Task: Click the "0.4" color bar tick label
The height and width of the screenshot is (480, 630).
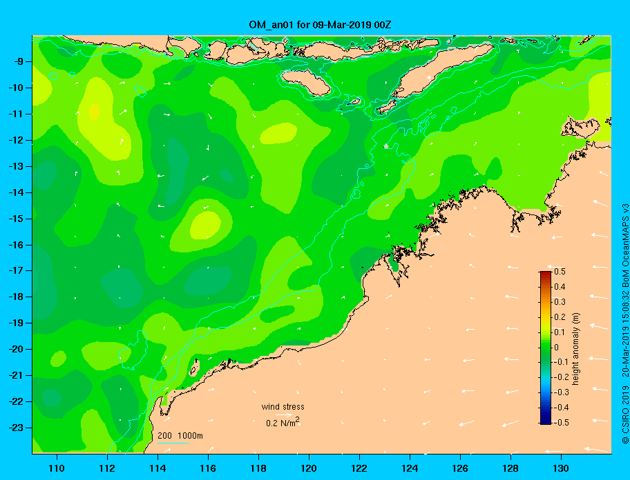Action: pos(560,287)
